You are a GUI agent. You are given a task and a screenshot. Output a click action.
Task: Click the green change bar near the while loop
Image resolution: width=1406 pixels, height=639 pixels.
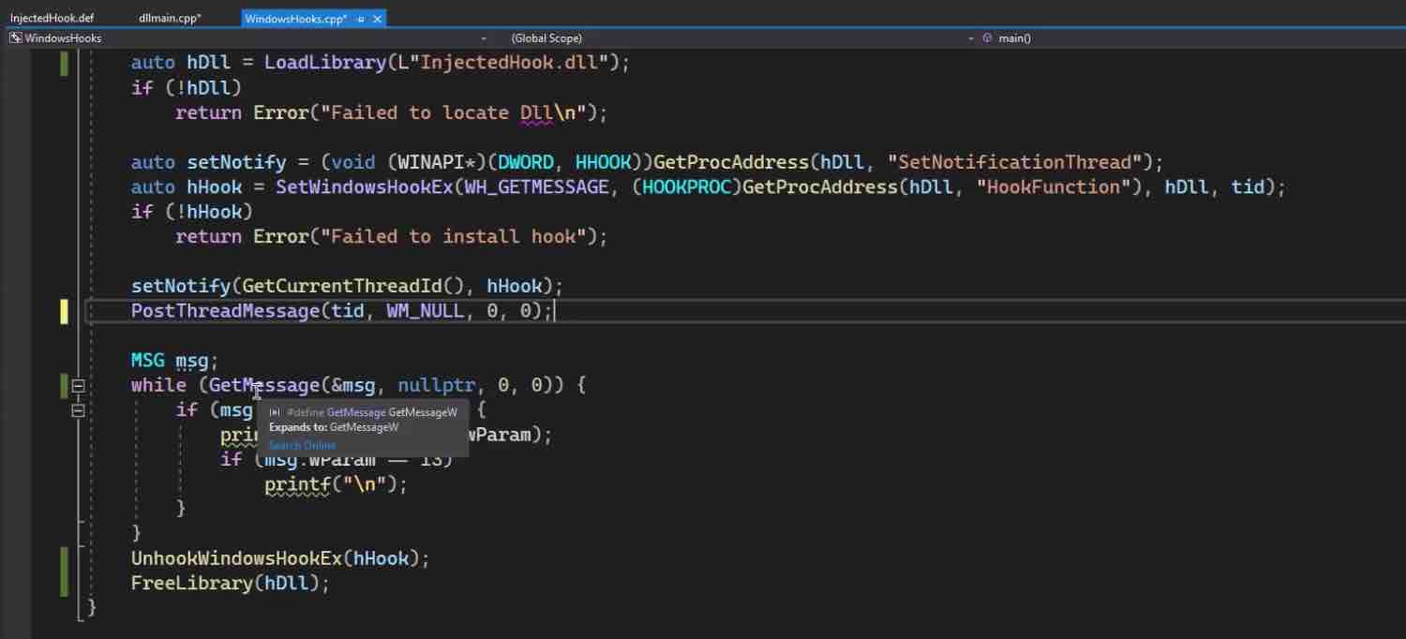click(x=64, y=384)
